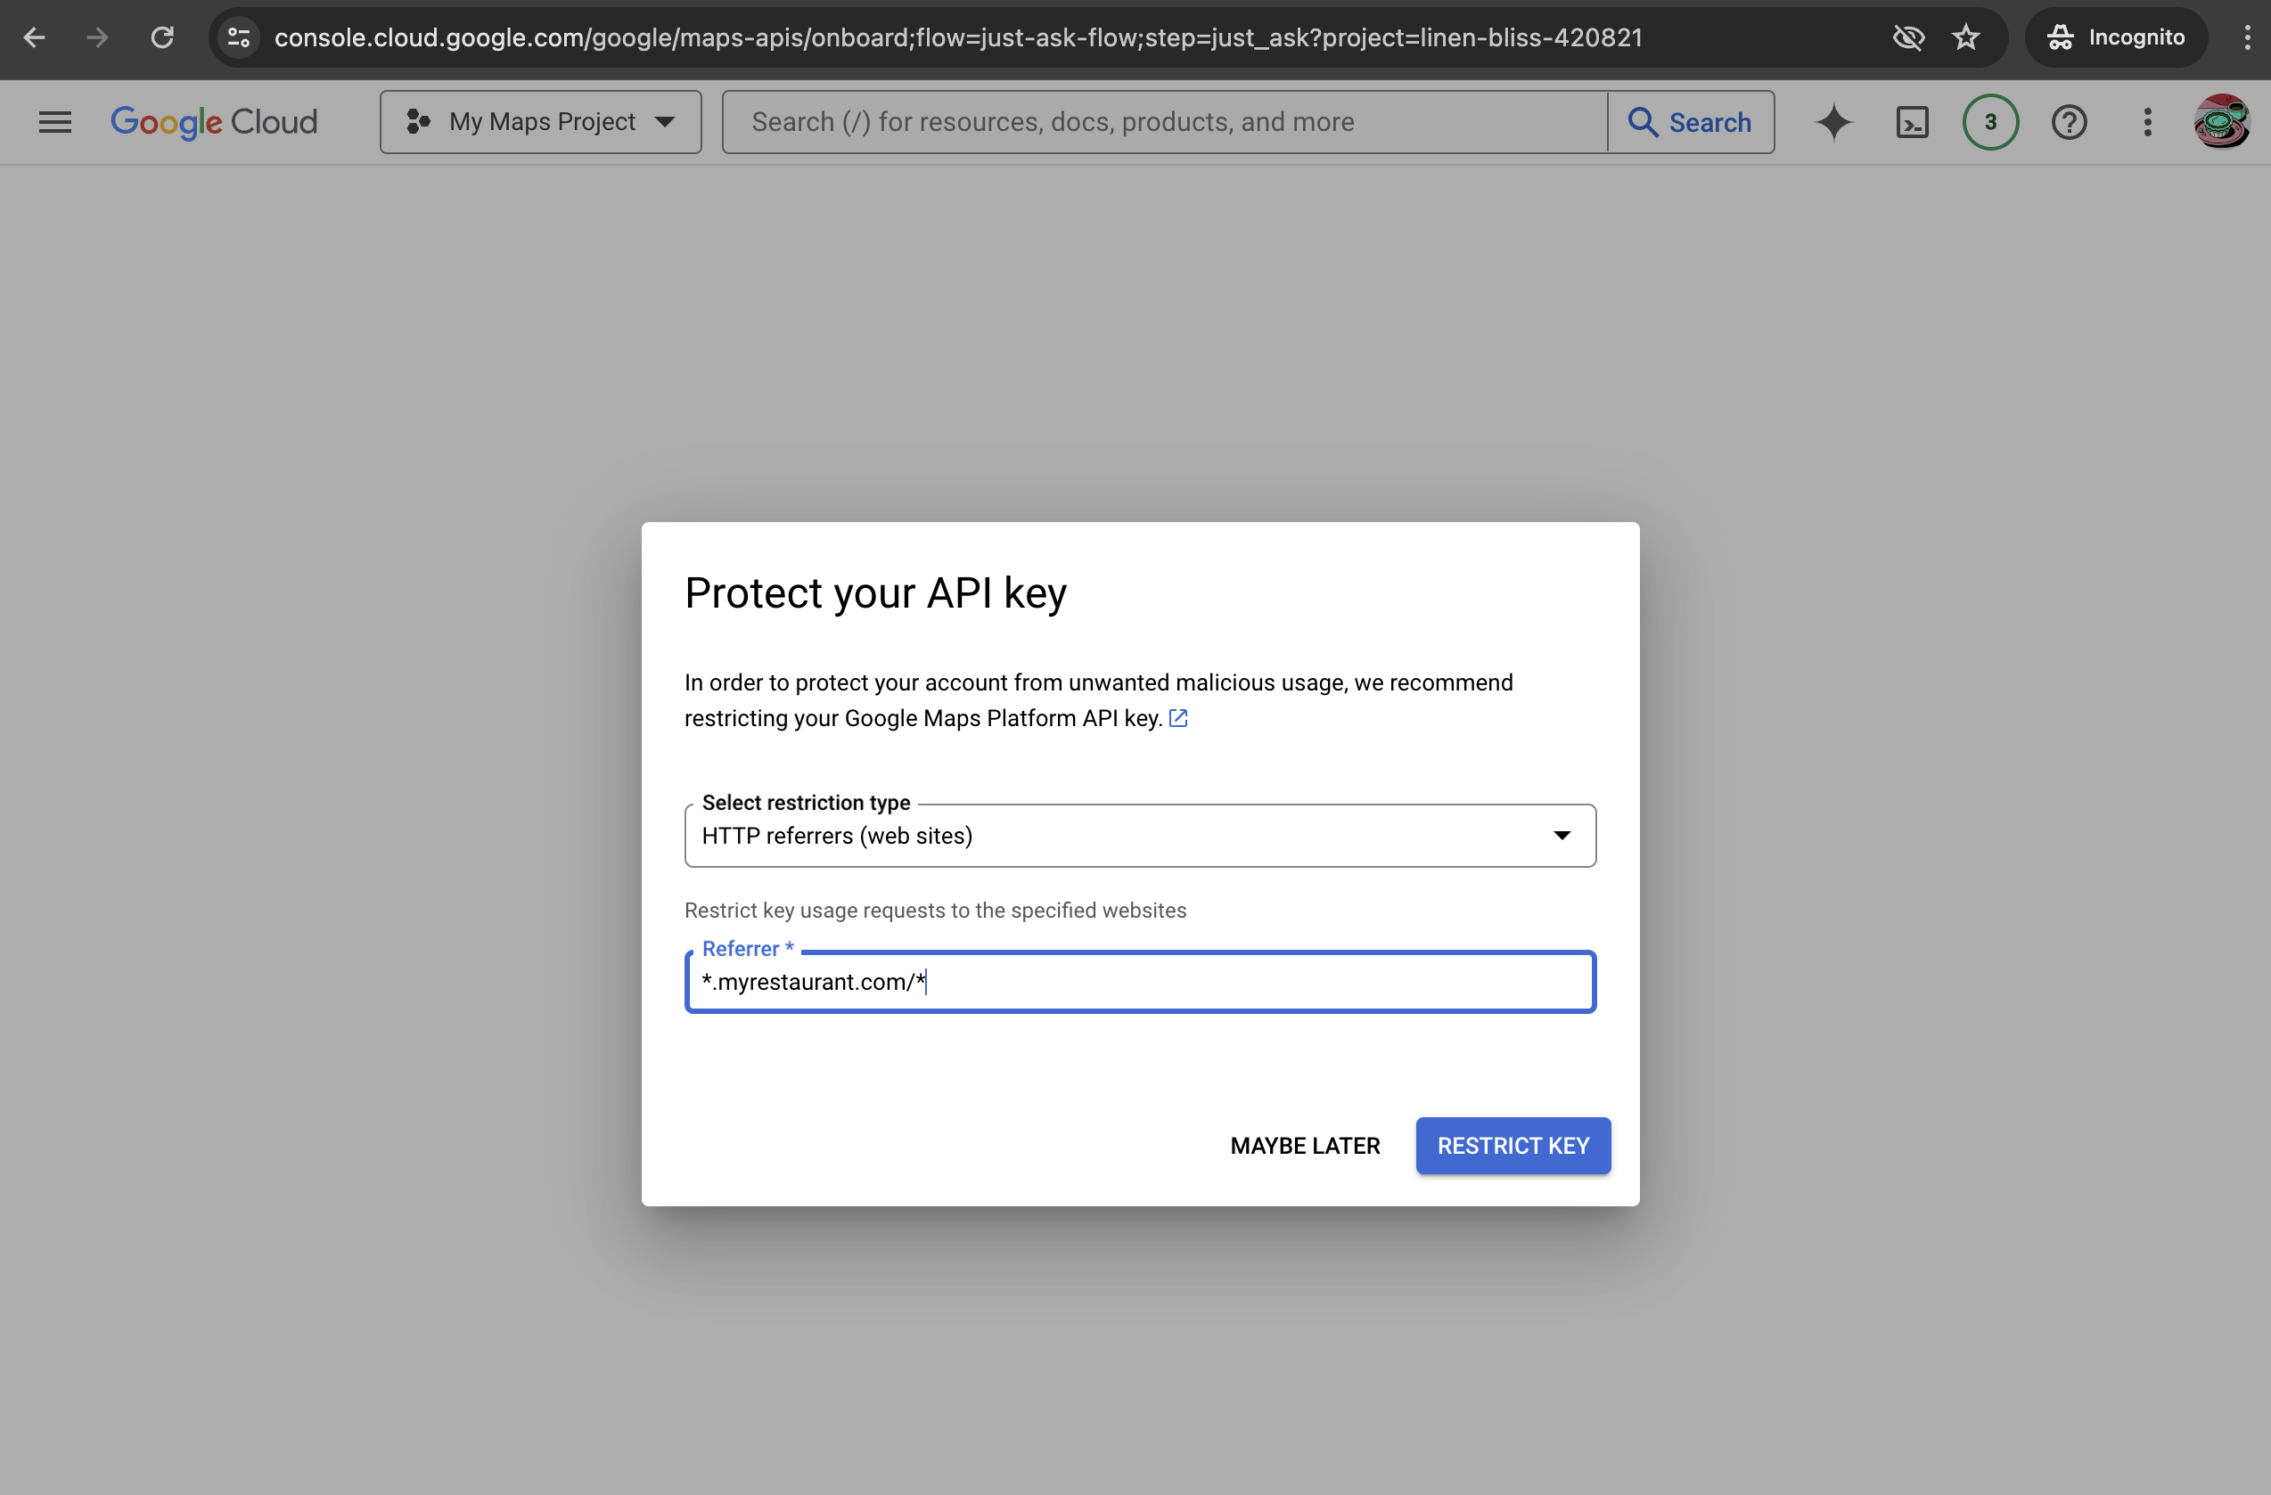Image resolution: width=2271 pixels, height=1495 pixels.
Task: Click the RESTRICT KEY button
Action: point(1513,1145)
